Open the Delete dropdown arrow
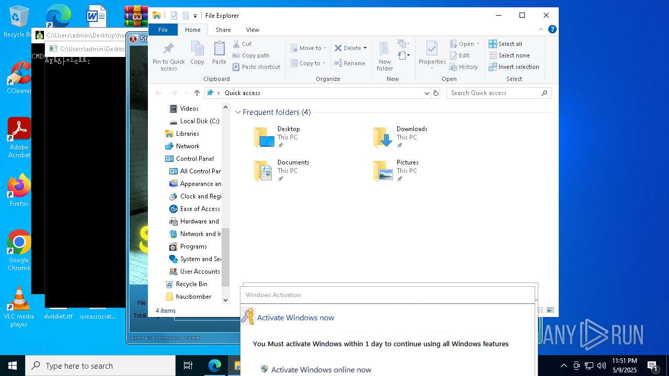This screenshot has width=669, height=376. (365, 48)
